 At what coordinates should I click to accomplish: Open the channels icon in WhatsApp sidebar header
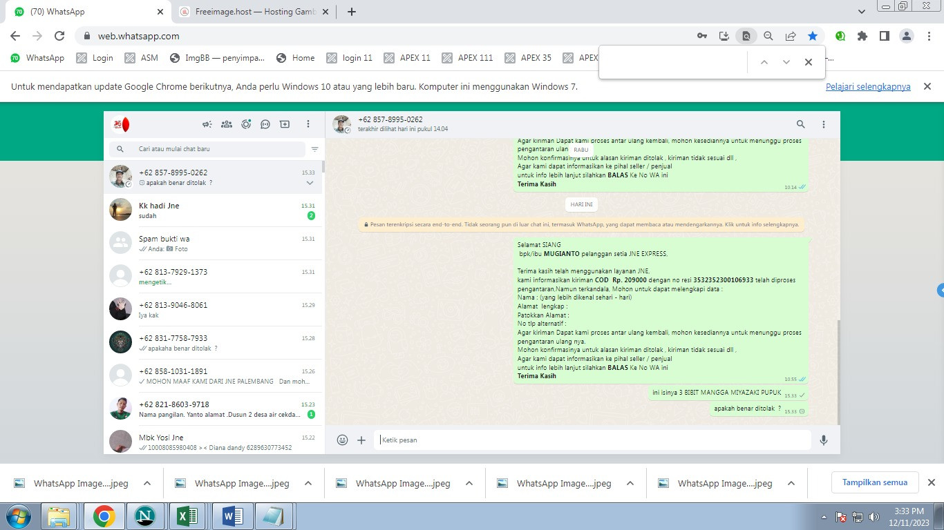coord(207,124)
